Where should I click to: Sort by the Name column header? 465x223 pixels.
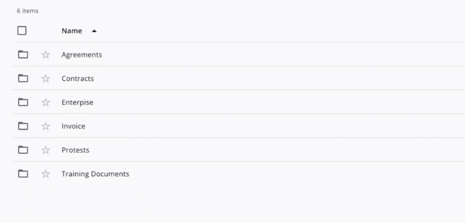click(x=71, y=31)
